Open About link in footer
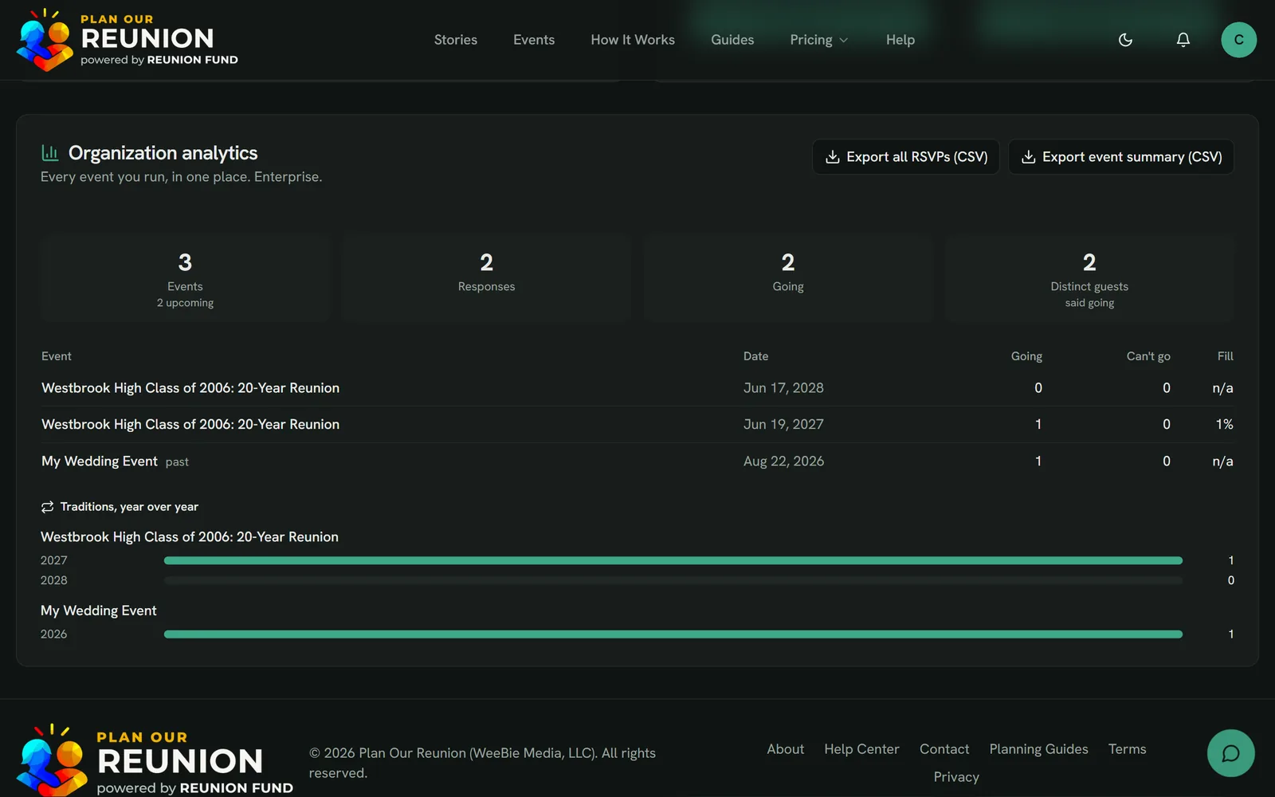This screenshot has width=1275, height=797. point(786,749)
